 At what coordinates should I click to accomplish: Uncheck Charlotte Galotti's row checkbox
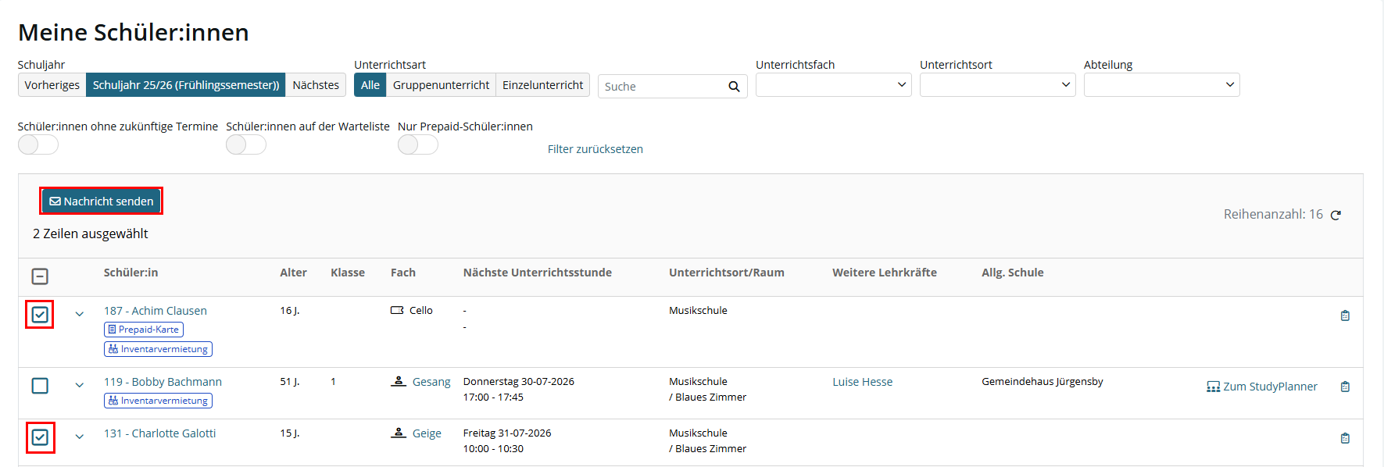coord(40,437)
